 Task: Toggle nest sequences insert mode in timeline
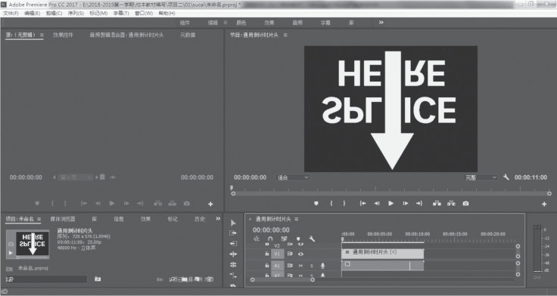(256, 239)
